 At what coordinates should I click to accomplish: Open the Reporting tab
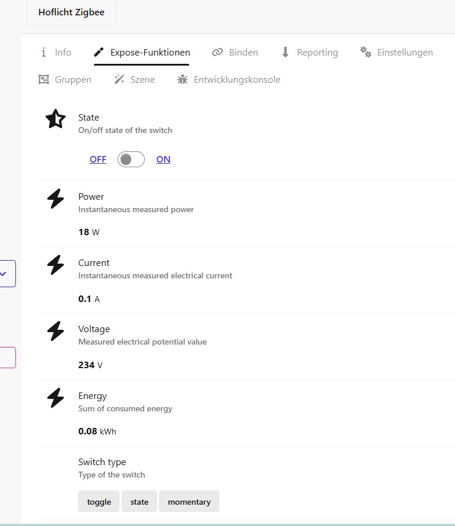tap(310, 52)
